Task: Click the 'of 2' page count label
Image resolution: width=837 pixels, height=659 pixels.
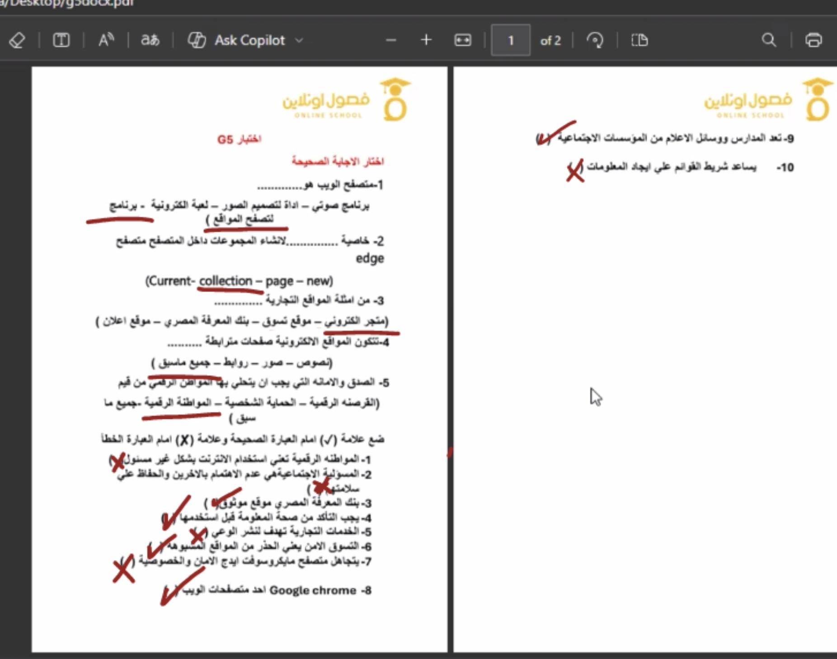Action: point(550,41)
